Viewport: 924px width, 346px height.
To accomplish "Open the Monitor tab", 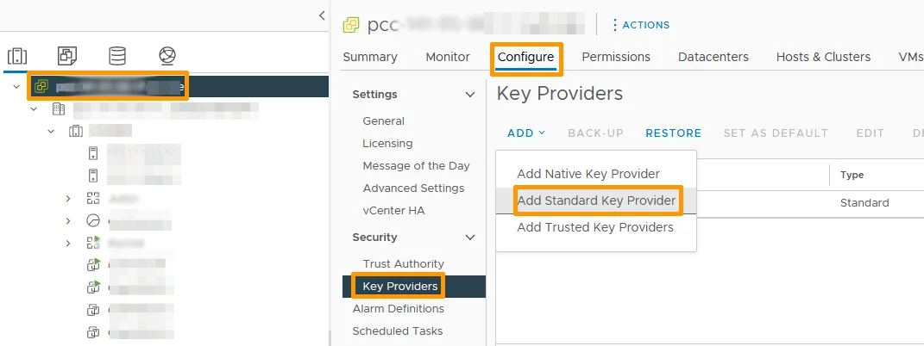I will click(x=447, y=57).
